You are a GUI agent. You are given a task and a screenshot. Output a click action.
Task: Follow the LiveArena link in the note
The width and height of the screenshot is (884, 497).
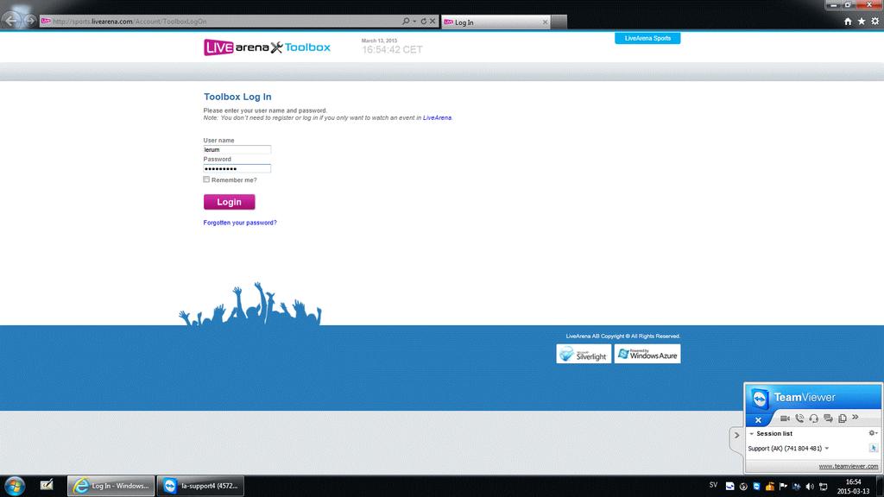(437, 117)
